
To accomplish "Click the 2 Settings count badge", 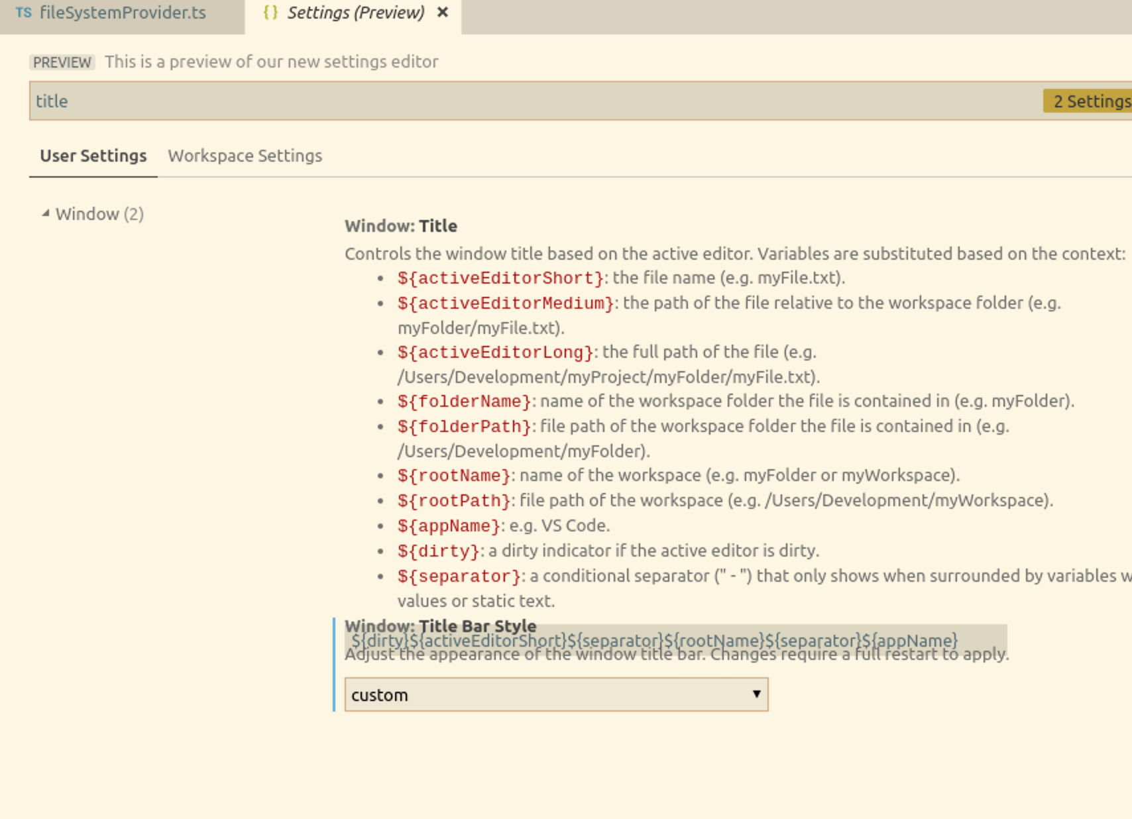I will pyautogui.click(x=1086, y=101).
